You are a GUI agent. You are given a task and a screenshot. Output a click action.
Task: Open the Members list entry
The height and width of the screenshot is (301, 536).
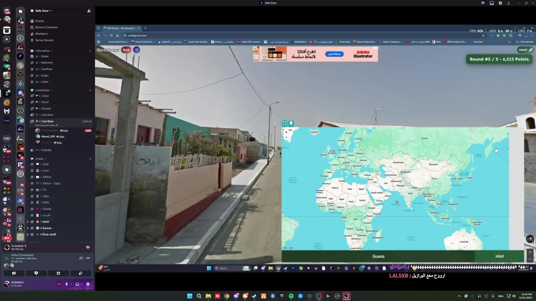coord(41,34)
